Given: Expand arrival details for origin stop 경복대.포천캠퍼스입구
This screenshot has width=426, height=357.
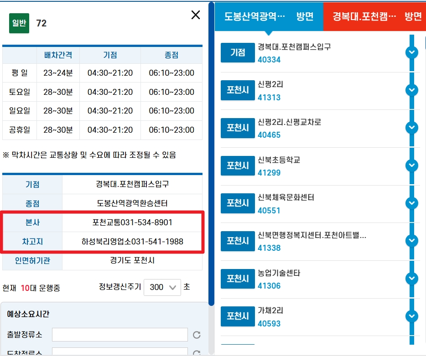Looking at the screenshot, I should coord(411,53).
